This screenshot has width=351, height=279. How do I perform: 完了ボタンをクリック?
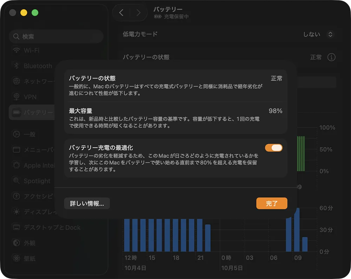click(x=272, y=204)
